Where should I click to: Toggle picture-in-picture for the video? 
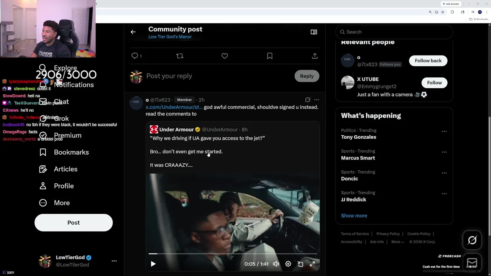click(300, 264)
